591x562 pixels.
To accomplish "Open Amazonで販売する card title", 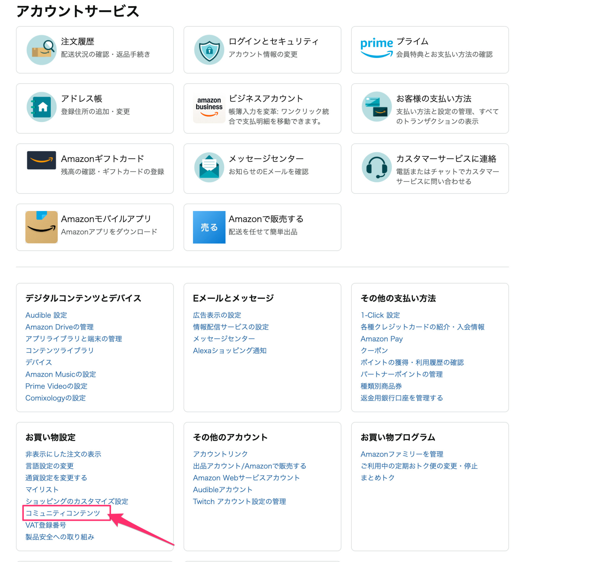I will pyautogui.click(x=266, y=219).
